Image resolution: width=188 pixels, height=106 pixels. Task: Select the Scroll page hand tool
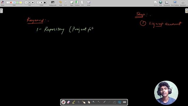pos(89,102)
